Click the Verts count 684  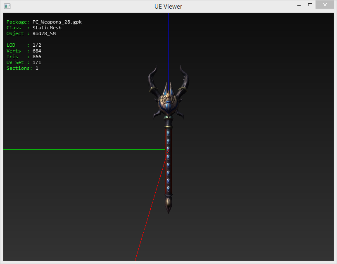coord(37,51)
